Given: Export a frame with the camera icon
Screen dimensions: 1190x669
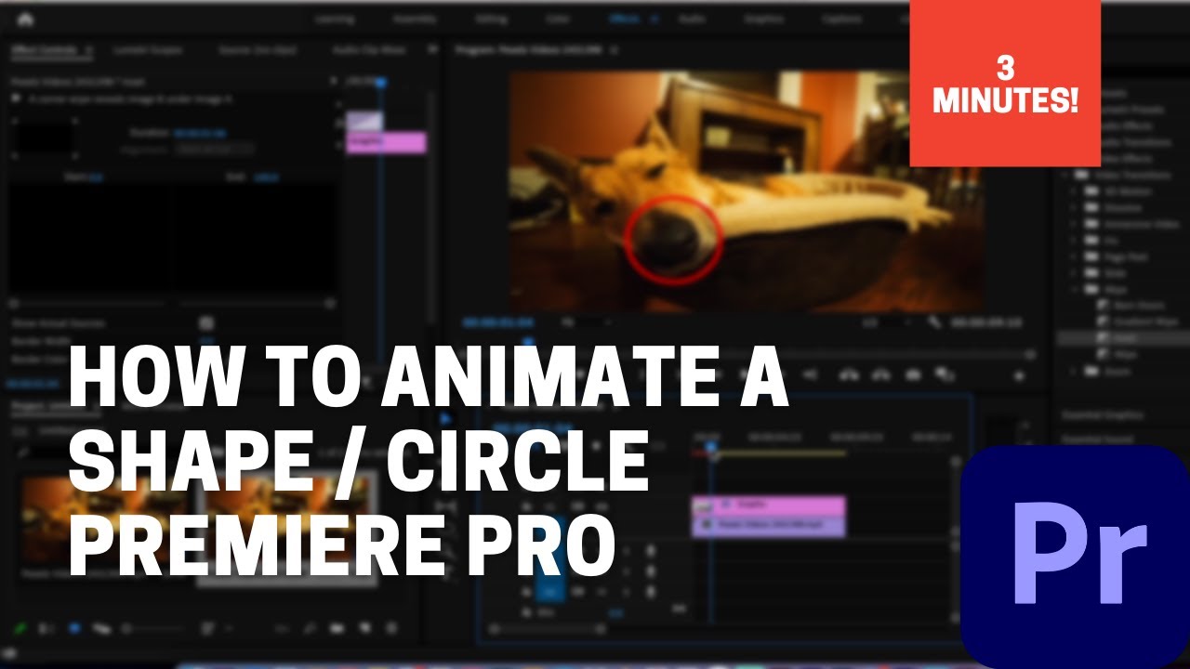Looking at the screenshot, I should point(914,374).
